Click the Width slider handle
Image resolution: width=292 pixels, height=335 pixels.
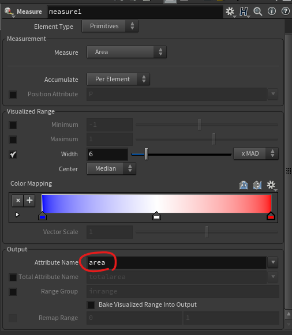(x=146, y=154)
